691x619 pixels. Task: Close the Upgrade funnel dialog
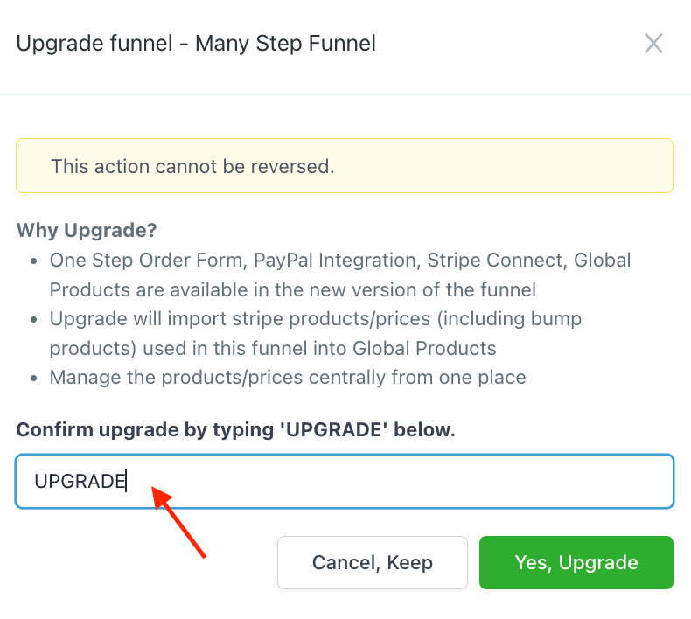(653, 44)
